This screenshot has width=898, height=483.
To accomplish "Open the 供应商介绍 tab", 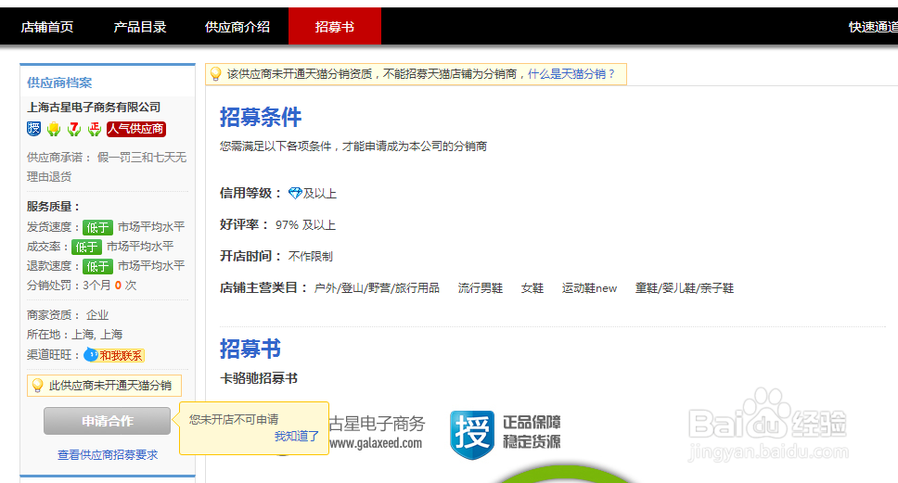I will click(x=237, y=27).
